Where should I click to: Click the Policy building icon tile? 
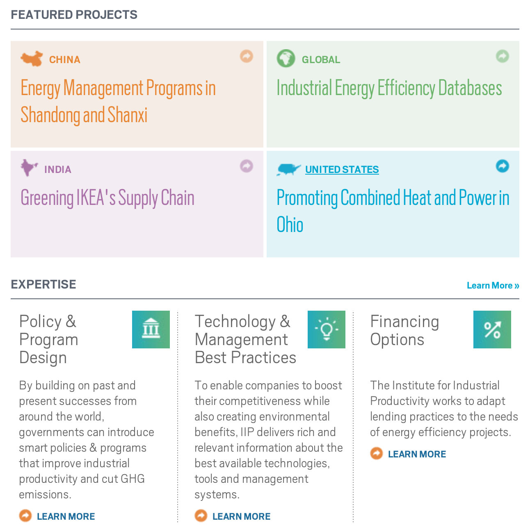click(151, 330)
